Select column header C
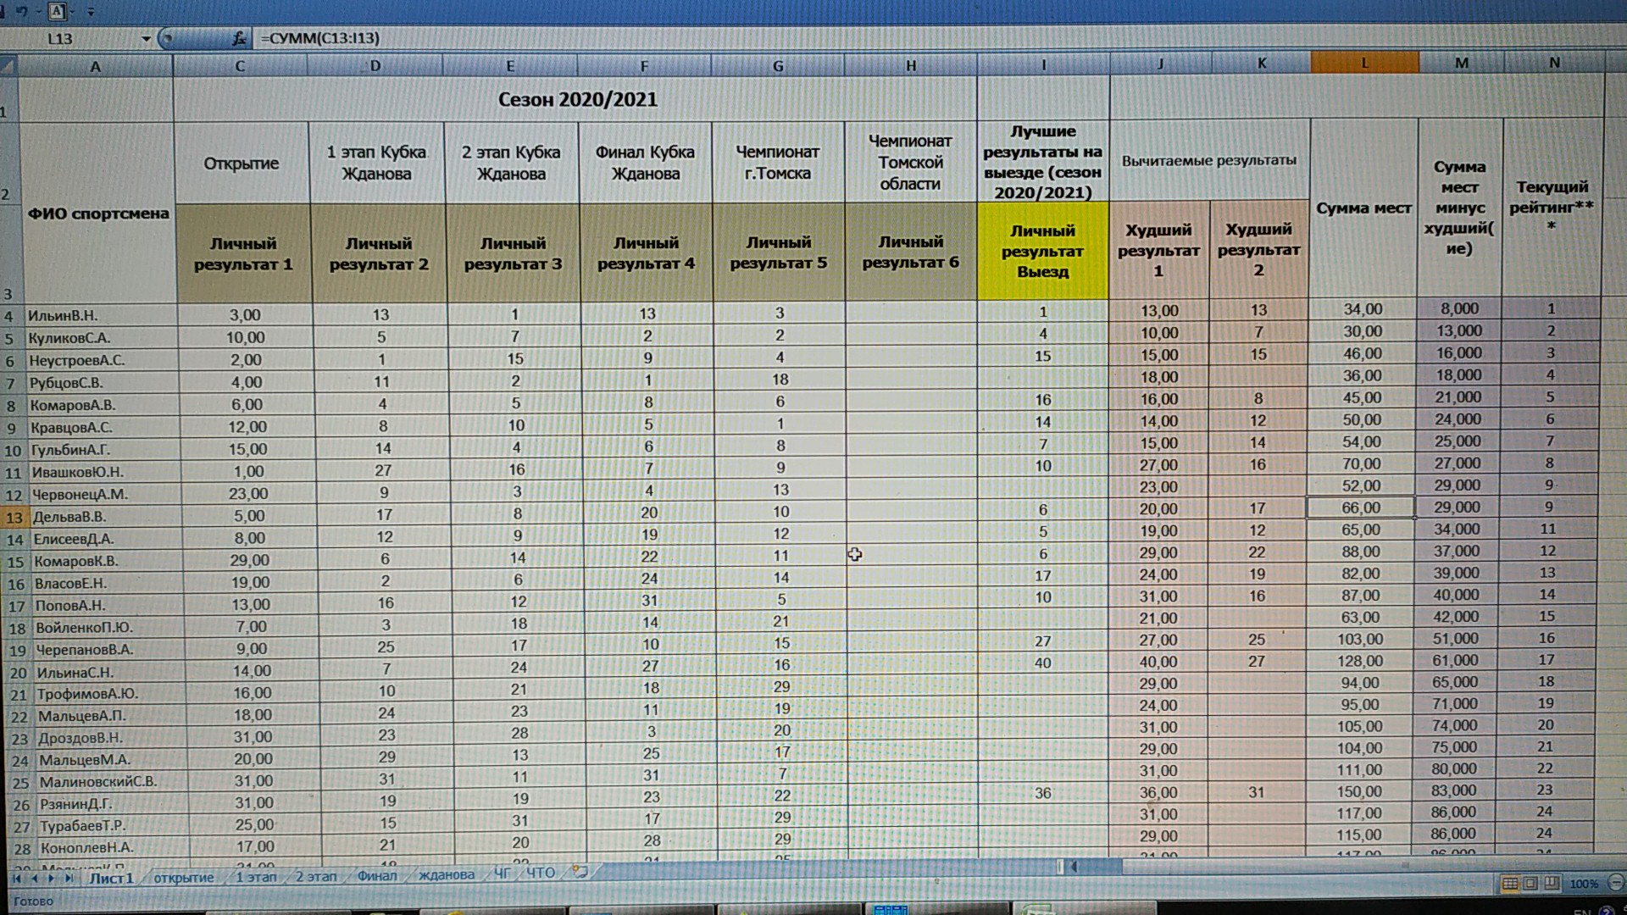The width and height of the screenshot is (1627, 915). 241,65
